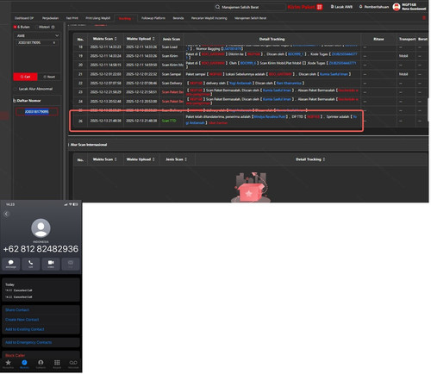This screenshot has height=374, width=431.
Task: Clear the AWB number with the X icon
Action: (x=54, y=43)
